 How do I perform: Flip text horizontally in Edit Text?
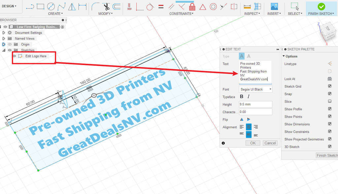242,119
